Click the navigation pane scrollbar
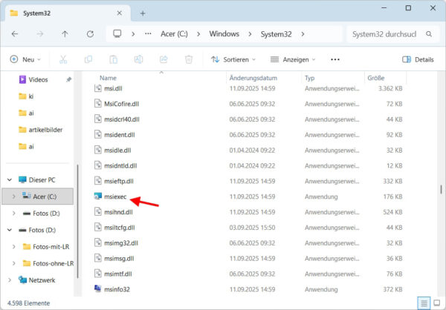446x310 pixels. [77, 222]
